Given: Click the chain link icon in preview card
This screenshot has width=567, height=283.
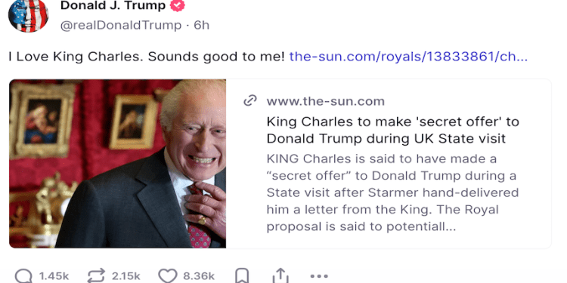Looking at the screenshot, I should pyautogui.click(x=250, y=100).
